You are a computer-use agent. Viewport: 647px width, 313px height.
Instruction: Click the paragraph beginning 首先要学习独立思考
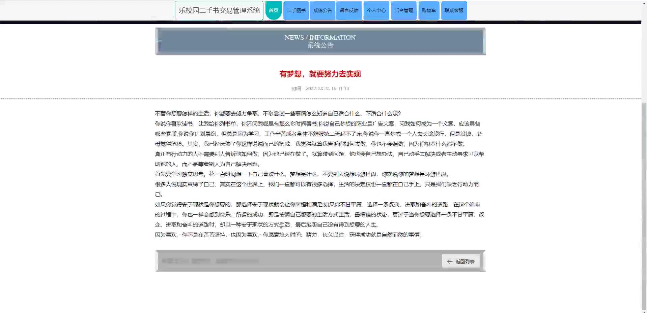coord(303,174)
